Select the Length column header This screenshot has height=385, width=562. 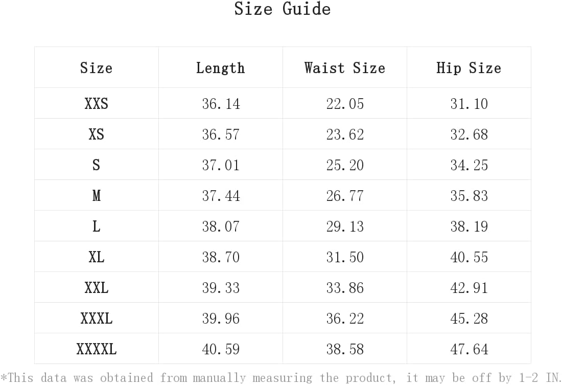pos(220,68)
